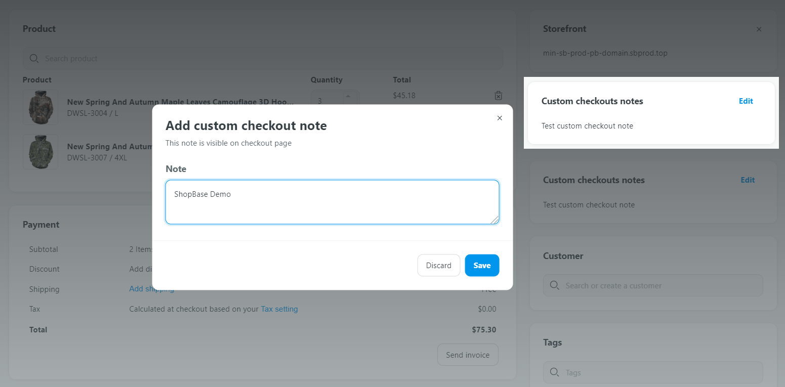The height and width of the screenshot is (387, 785).
Task: Save the custom checkout note
Action: pyautogui.click(x=482, y=266)
